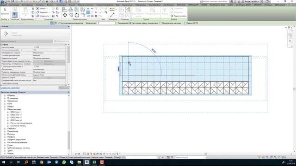
Task: Expand the Ограждения tree node
Action: tap(5, 98)
